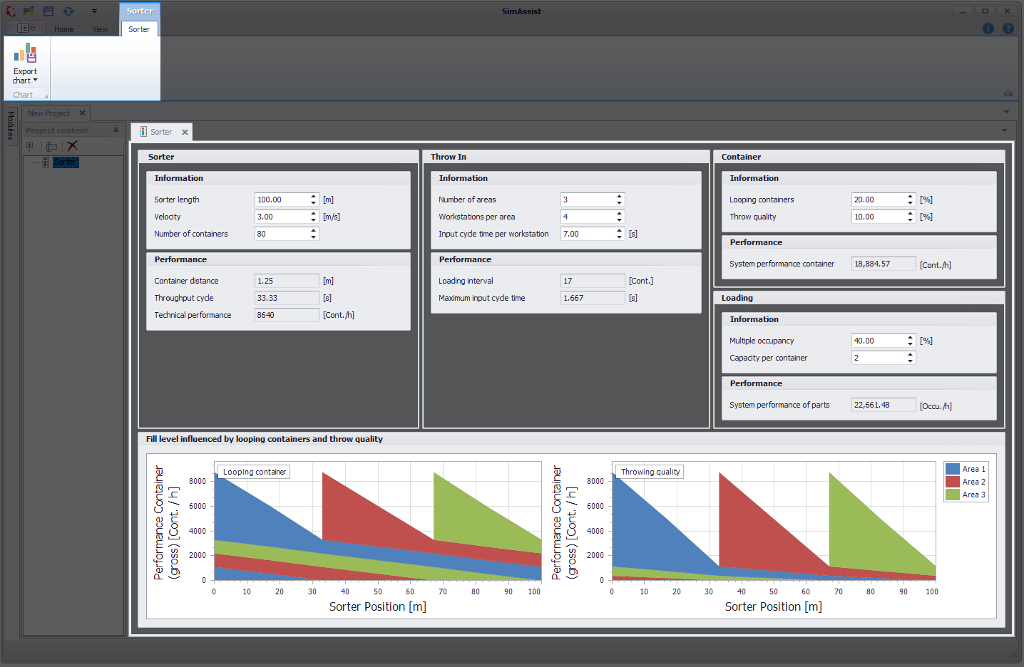1024x667 pixels.
Task: Switch to the Home ribbon tab
Action: (63, 29)
